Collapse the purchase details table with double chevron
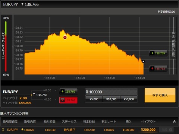Screen dimensions: 179x134 175,122
